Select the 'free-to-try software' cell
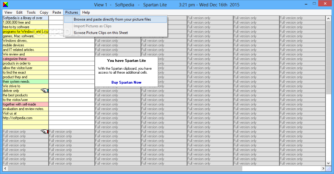 coord(26,27)
